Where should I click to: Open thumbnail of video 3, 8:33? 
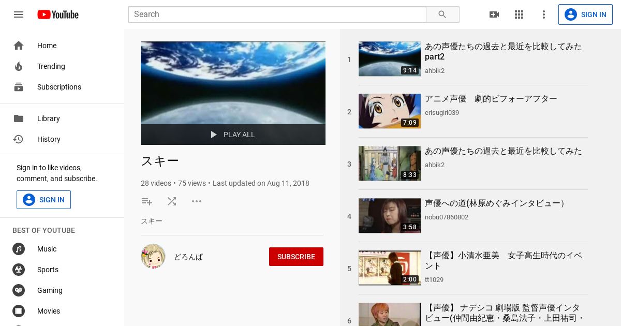pos(390,164)
